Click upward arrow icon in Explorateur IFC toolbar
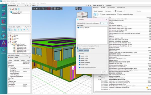This screenshot has width=151, height=95. click(24, 30)
